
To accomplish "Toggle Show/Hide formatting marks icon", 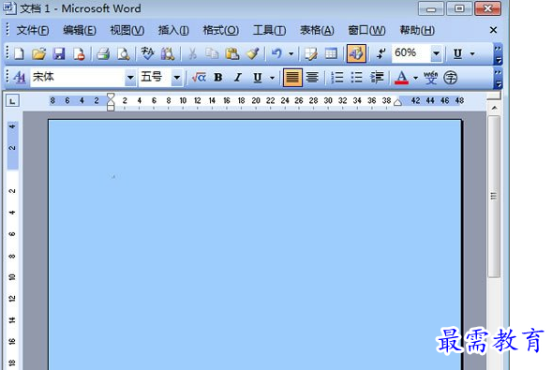I will coord(380,53).
